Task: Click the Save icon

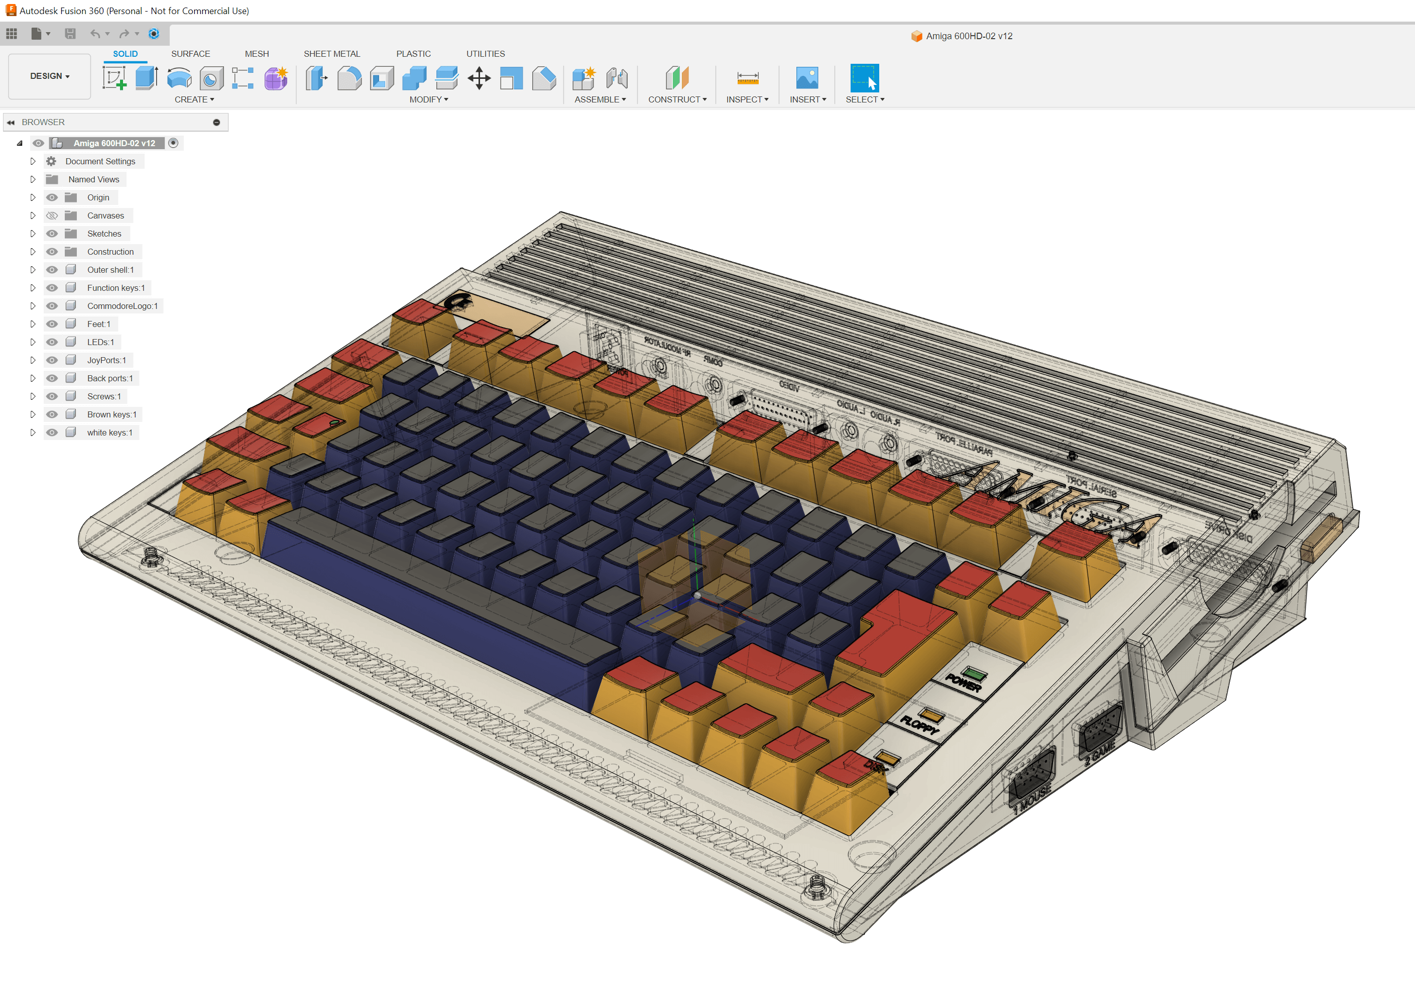Action: [70, 33]
